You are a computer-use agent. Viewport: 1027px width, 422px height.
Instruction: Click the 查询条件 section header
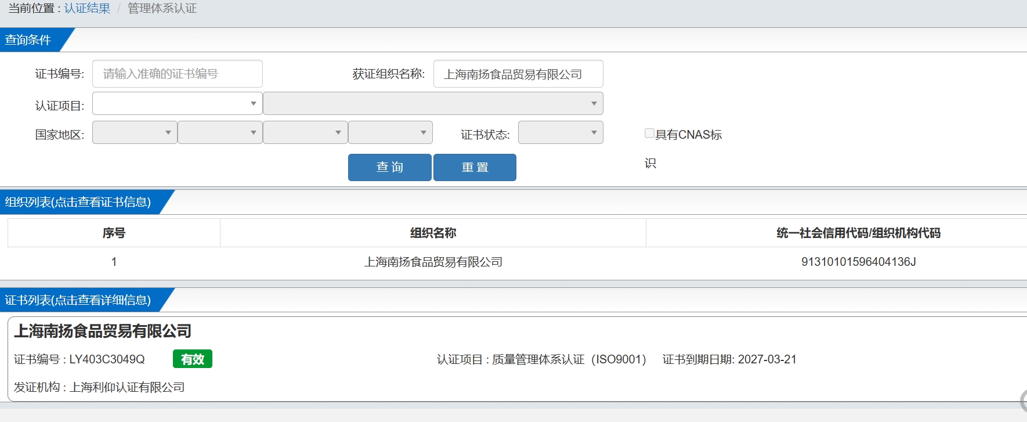(x=28, y=40)
